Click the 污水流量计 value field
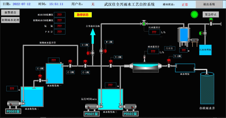This screenshot has height=118, width=226. 154,32
